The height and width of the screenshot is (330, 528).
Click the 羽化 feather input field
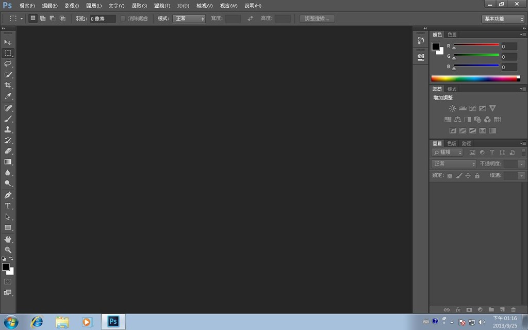tap(103, 19)
